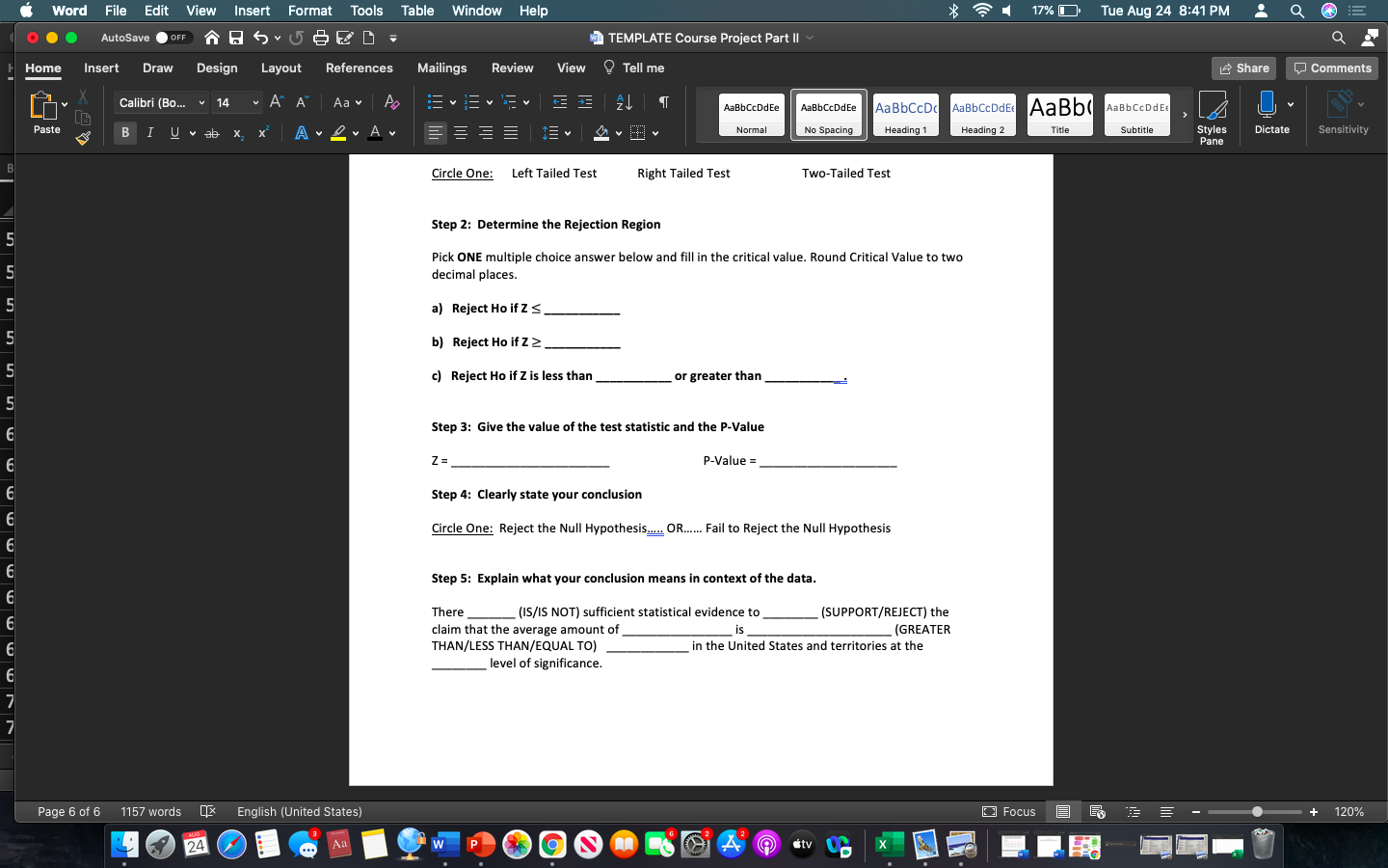Adjust the zoom slider handle
The width and height of the screenshot is (1388, 868).
point(1257,812)
